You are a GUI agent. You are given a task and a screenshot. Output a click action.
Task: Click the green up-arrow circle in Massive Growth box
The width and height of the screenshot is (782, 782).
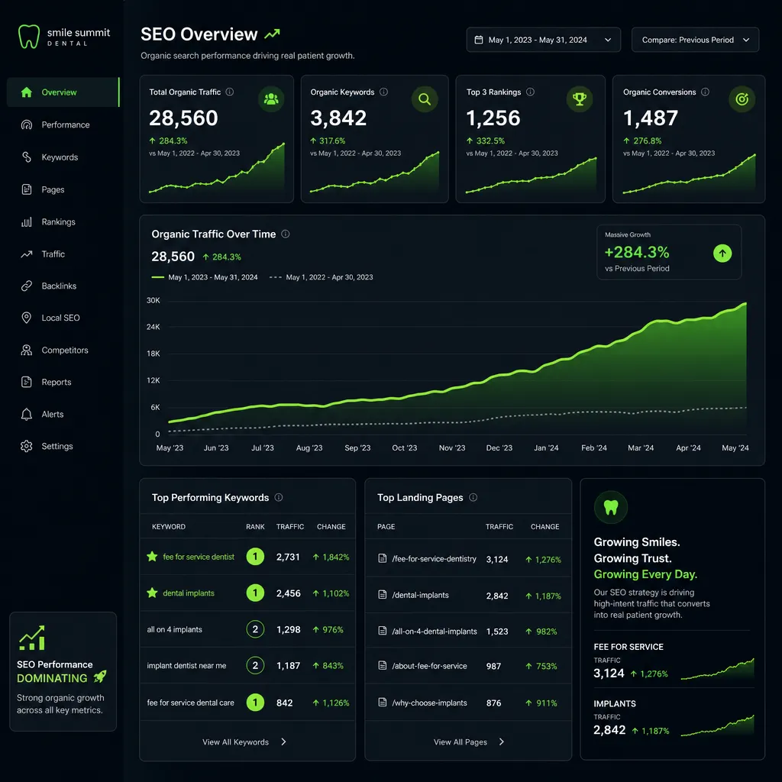tap(722, 254)
